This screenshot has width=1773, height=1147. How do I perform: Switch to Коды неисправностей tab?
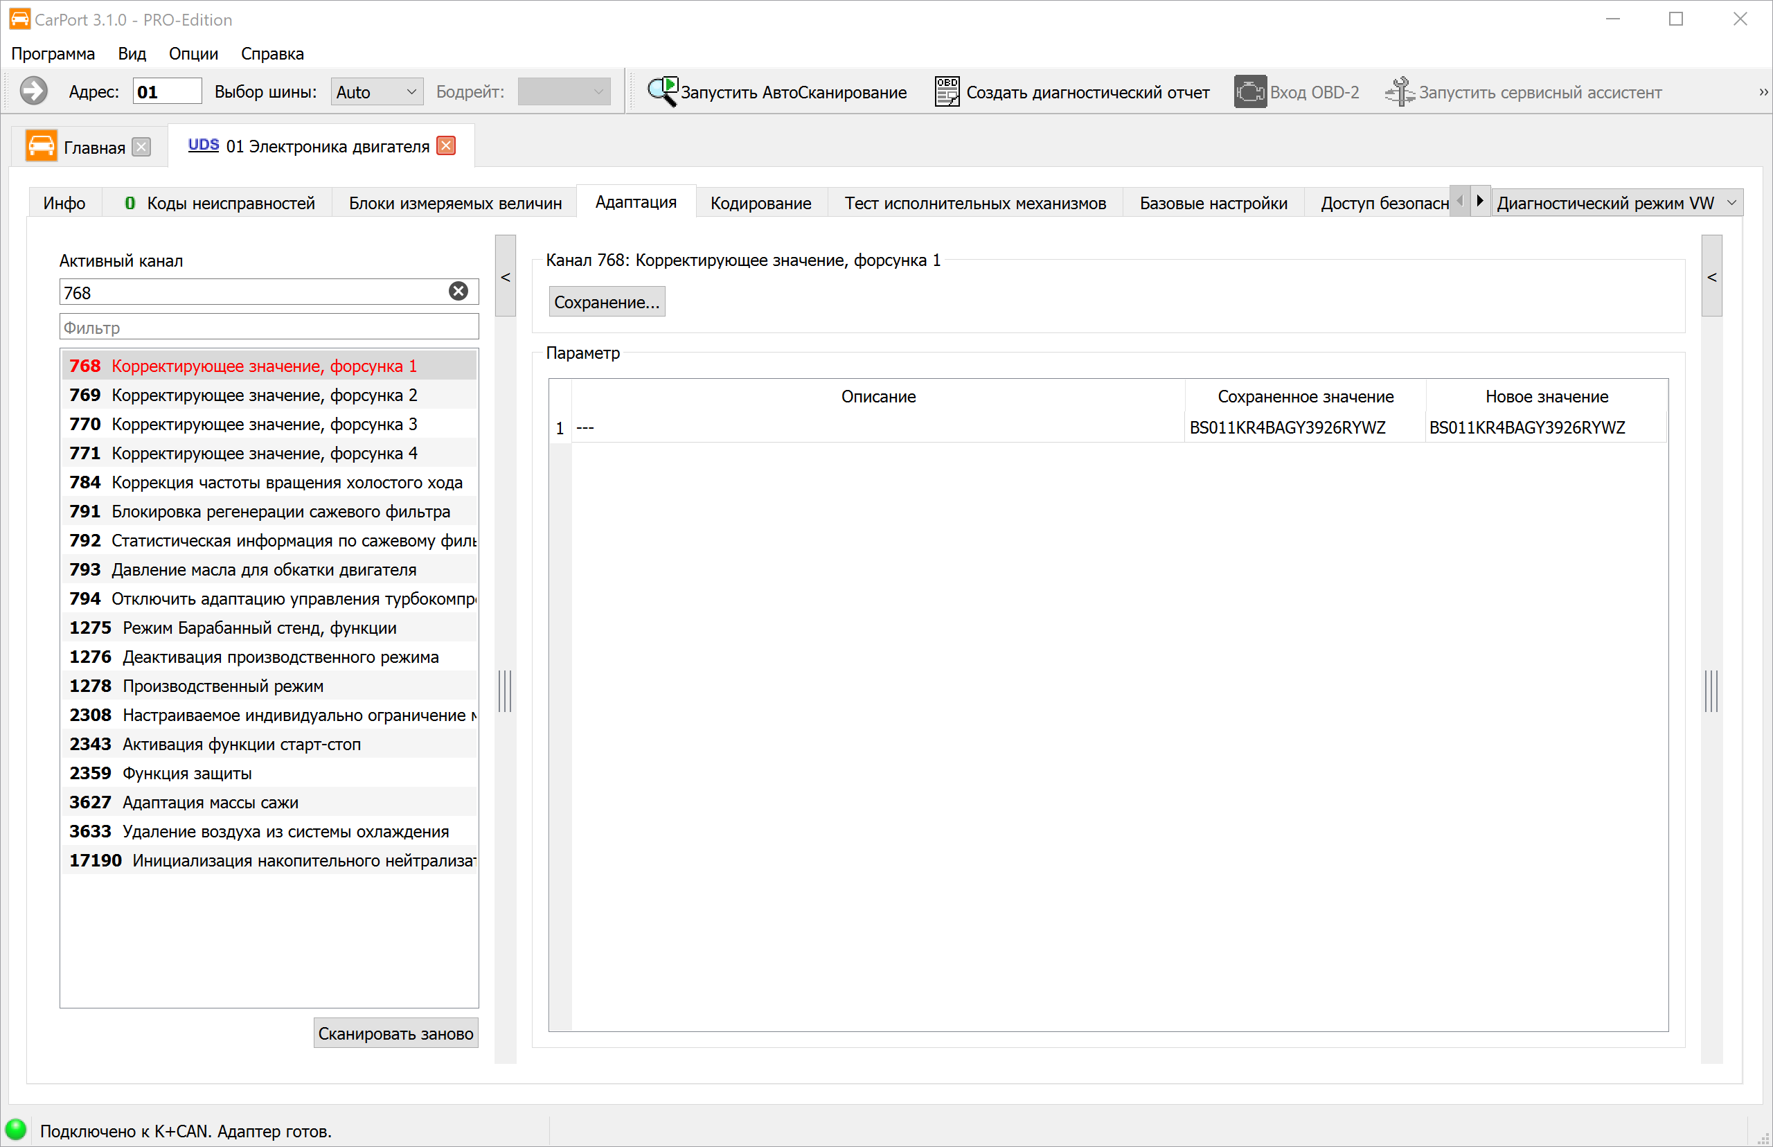point(219,202)
